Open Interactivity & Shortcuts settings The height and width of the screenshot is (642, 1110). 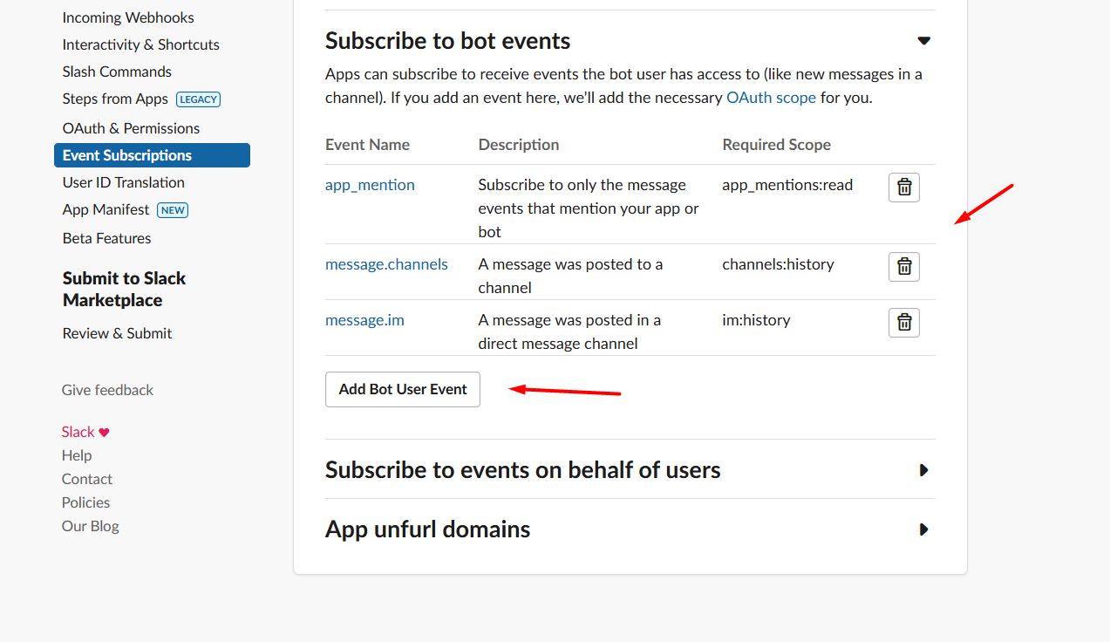point(140,44)
